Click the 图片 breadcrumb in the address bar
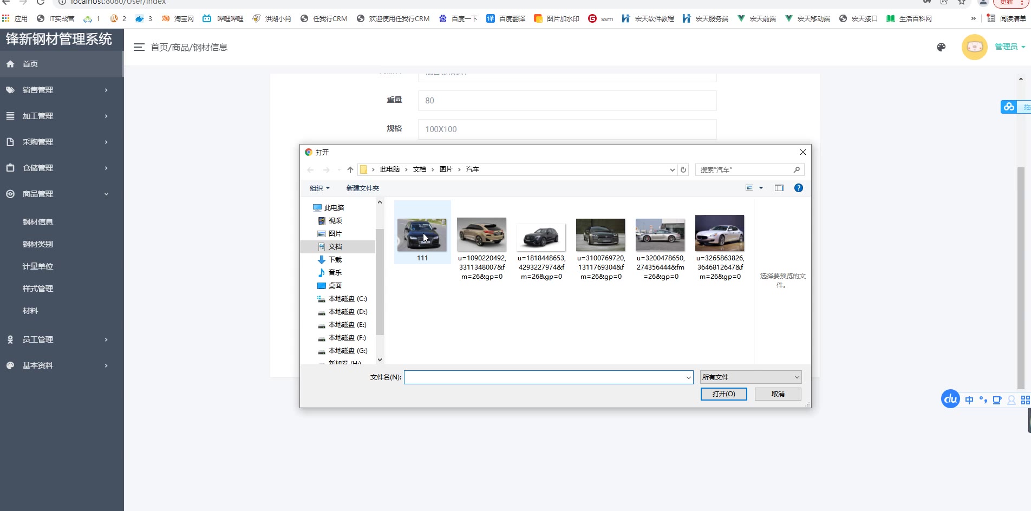The image size is (1031, 511). pyautogui.click(x=446, y=169)
